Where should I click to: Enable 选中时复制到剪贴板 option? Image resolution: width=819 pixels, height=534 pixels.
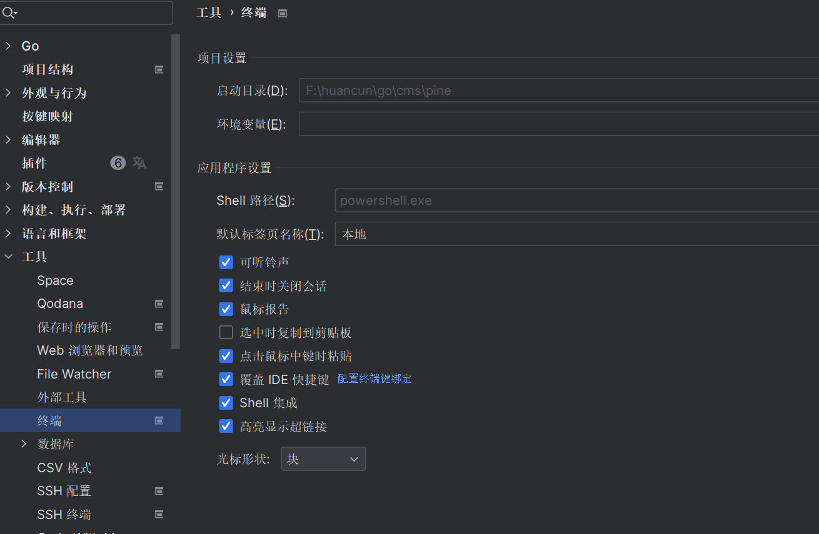226,332
